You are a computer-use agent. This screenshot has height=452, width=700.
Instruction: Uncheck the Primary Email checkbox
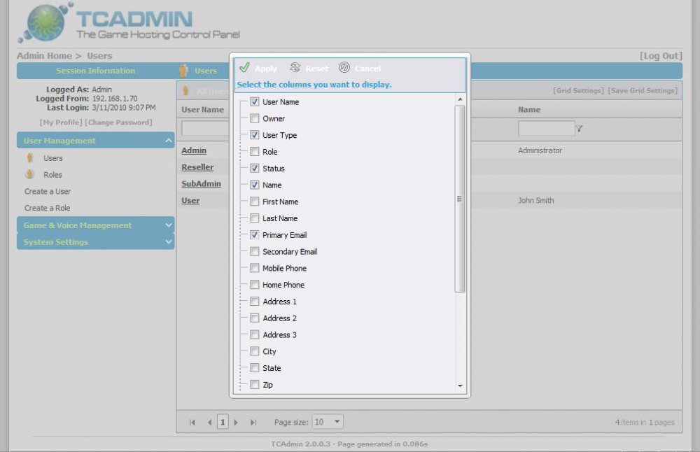click(x=255, y=235)
